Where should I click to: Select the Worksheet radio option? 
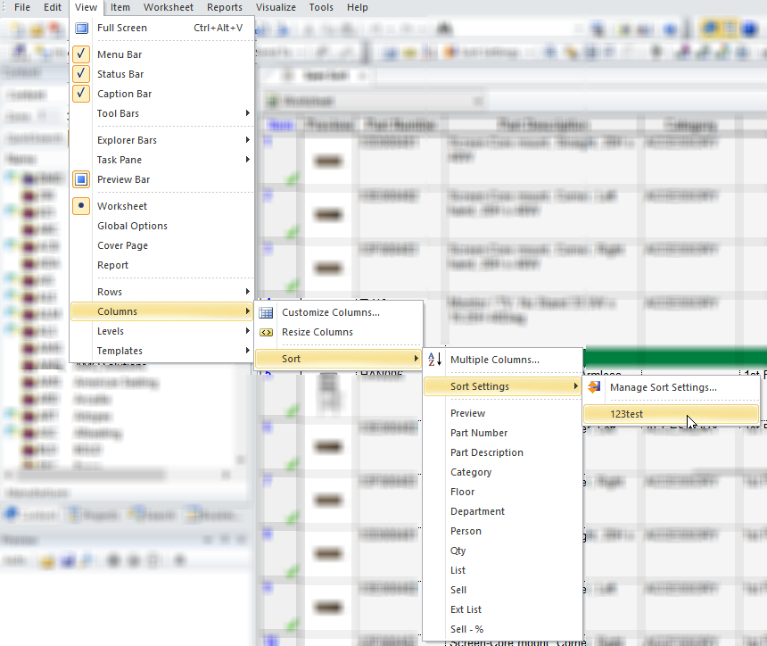pyautogui.click(x=82, y=206)
